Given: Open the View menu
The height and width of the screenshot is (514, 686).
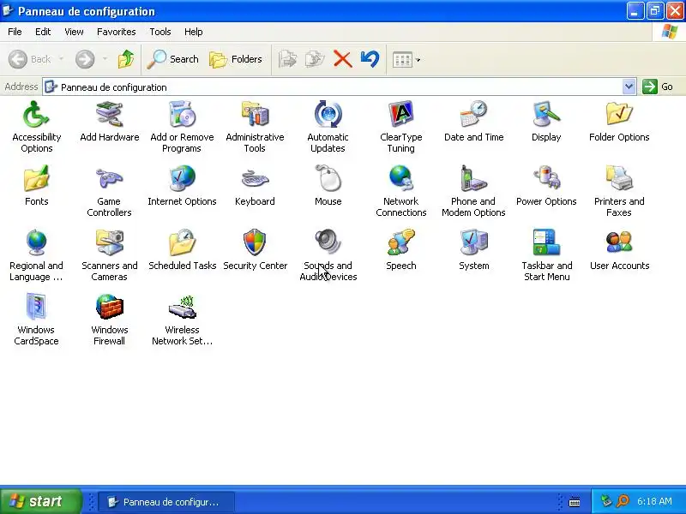Looking at the screenshot, I should point(74,32).
